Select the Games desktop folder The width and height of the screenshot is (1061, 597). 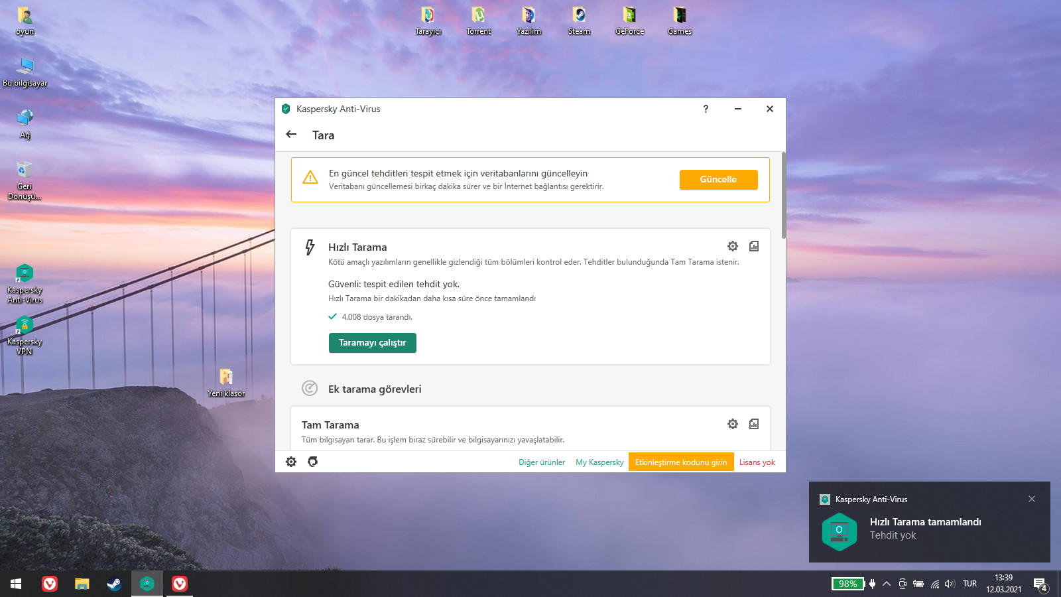point(680,21)
